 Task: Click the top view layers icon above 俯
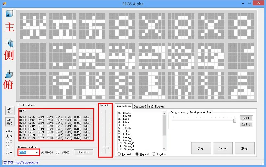click(9, 74)
